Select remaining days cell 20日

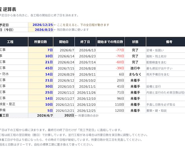111,80
